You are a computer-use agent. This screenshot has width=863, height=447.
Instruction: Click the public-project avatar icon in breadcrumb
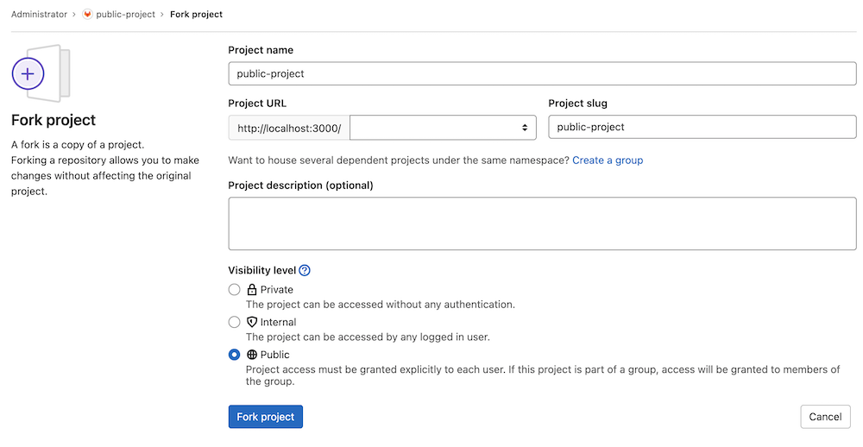[87, 15]
